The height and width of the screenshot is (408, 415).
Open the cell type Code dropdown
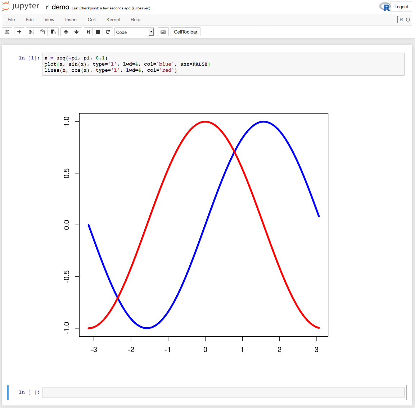[x=134, y=32]
